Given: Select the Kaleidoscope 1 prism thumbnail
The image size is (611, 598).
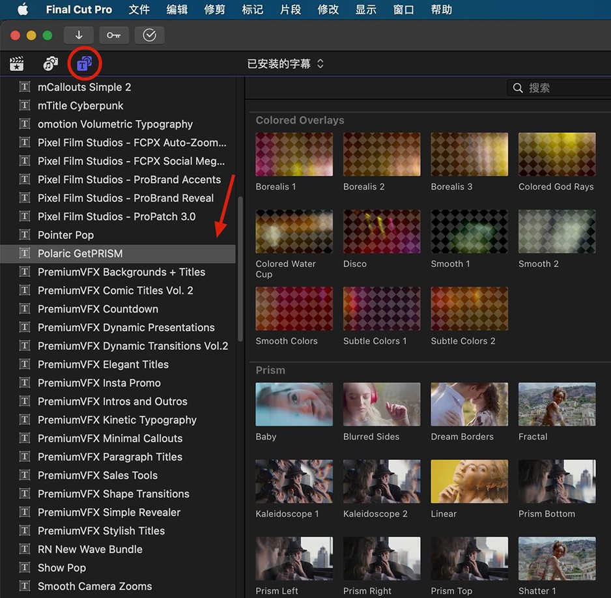Looking at the screenshot, I should click(294, 481).
